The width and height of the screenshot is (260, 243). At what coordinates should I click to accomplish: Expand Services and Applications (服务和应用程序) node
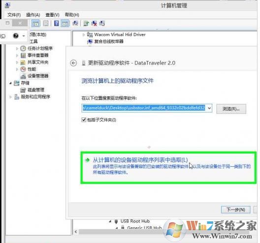(10, 97)
